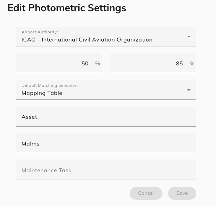Click the Maintenance Task field
The width and height of the screenshot is (216, 206).
(x=106, y=170)
